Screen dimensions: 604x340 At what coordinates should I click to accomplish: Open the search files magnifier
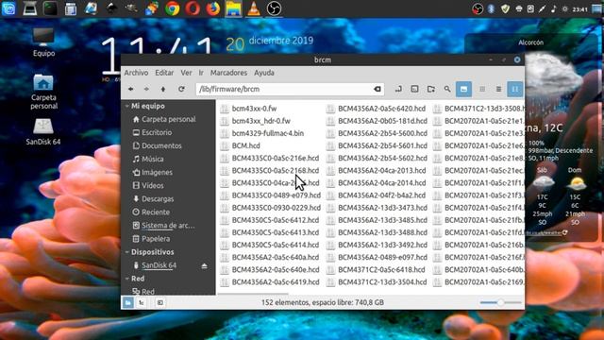coord(446,89)
